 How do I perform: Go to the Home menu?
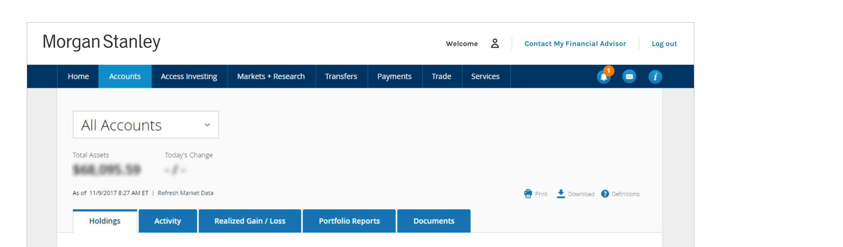pyautogui.click(x=78, y=76)
